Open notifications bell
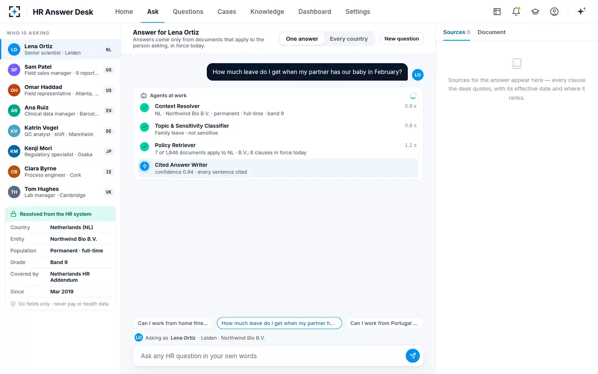Screen dimensions: 598x374 [x=516, y=12]
